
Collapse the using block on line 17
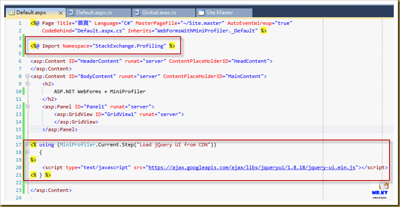[28, 144]
